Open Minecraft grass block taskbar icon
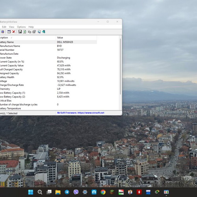This screenshot has width=197, height=197. [112, 192]
